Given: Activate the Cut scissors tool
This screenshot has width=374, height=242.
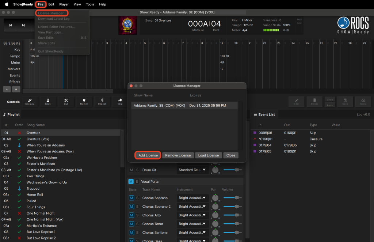Looking at the screenshot, I should 66,101.
